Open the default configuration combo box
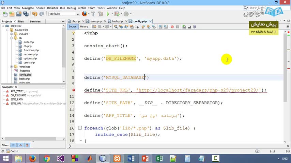This screenshot has width=291, height=163. (64, 14)
